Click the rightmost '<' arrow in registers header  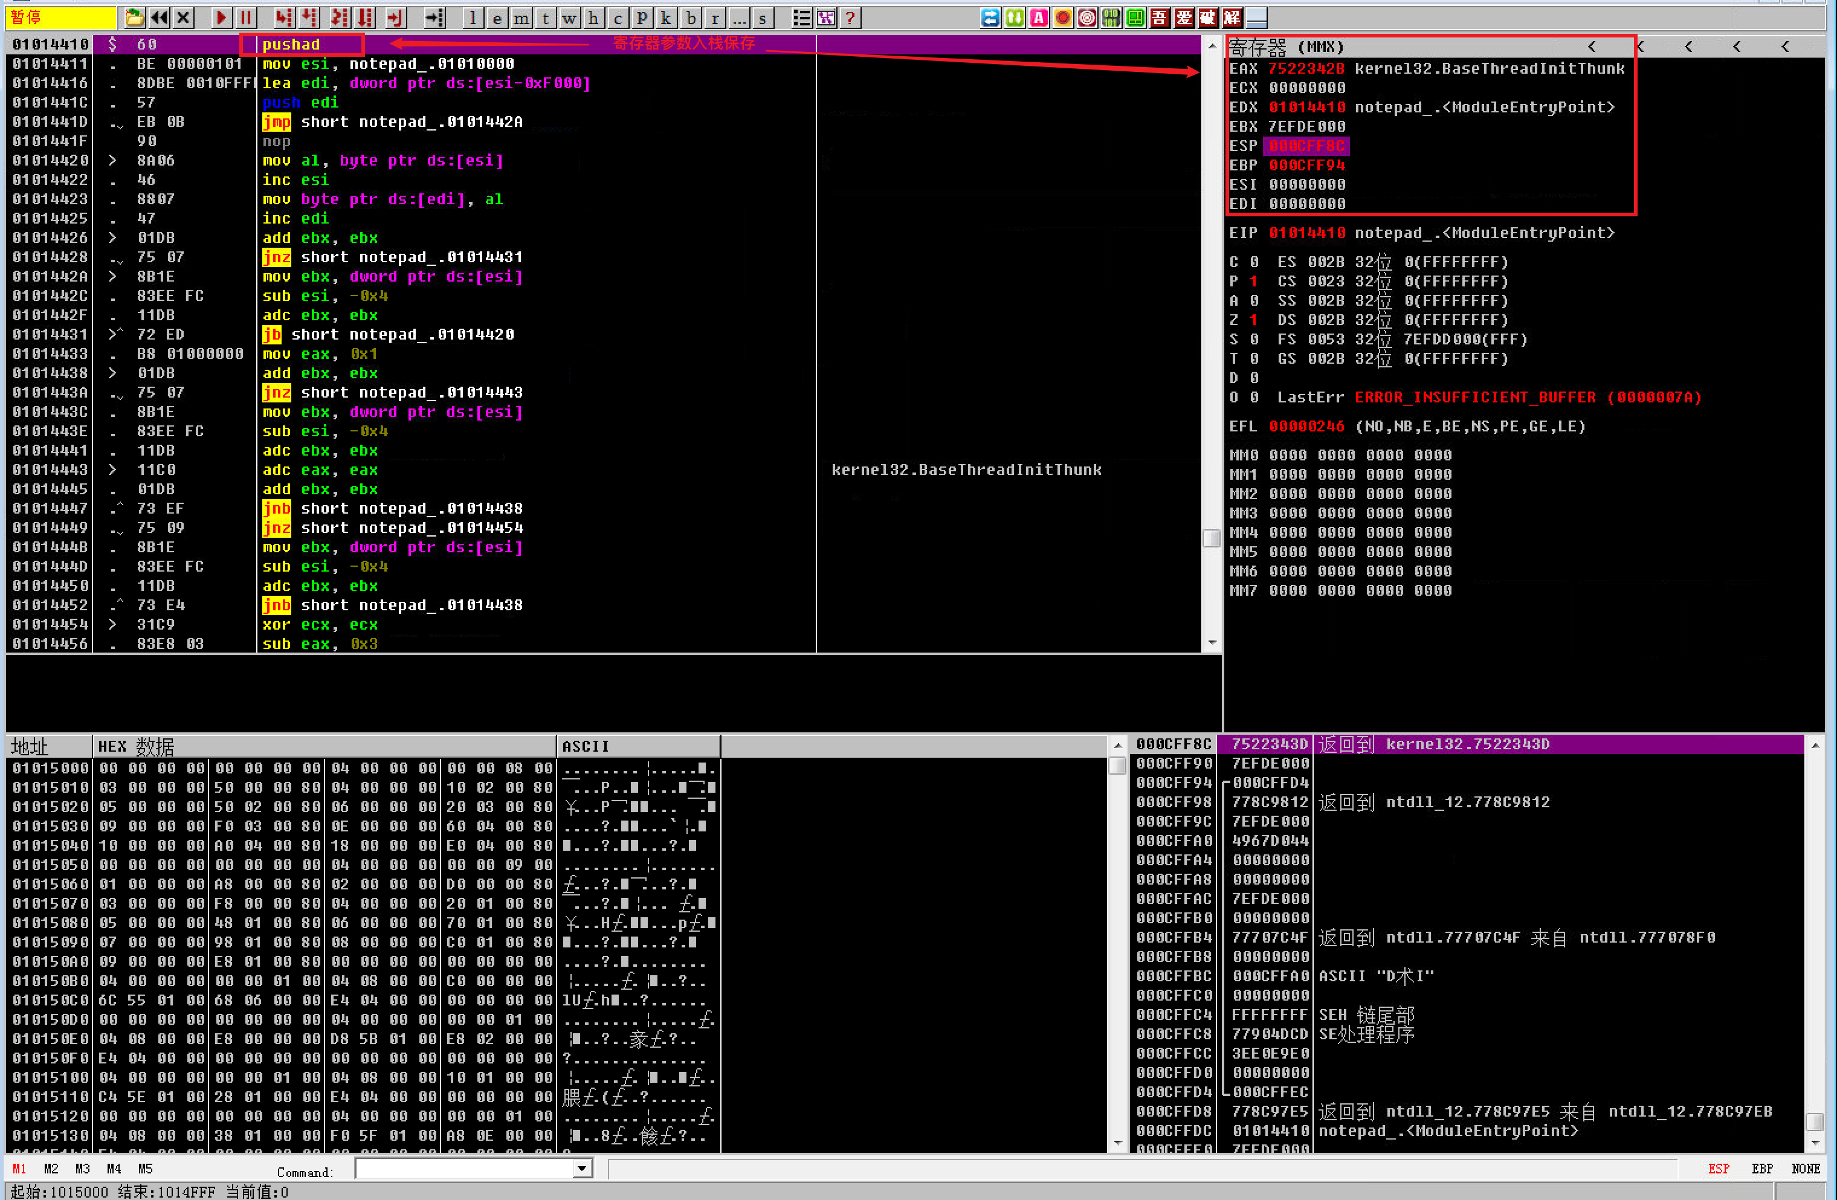1784,47
